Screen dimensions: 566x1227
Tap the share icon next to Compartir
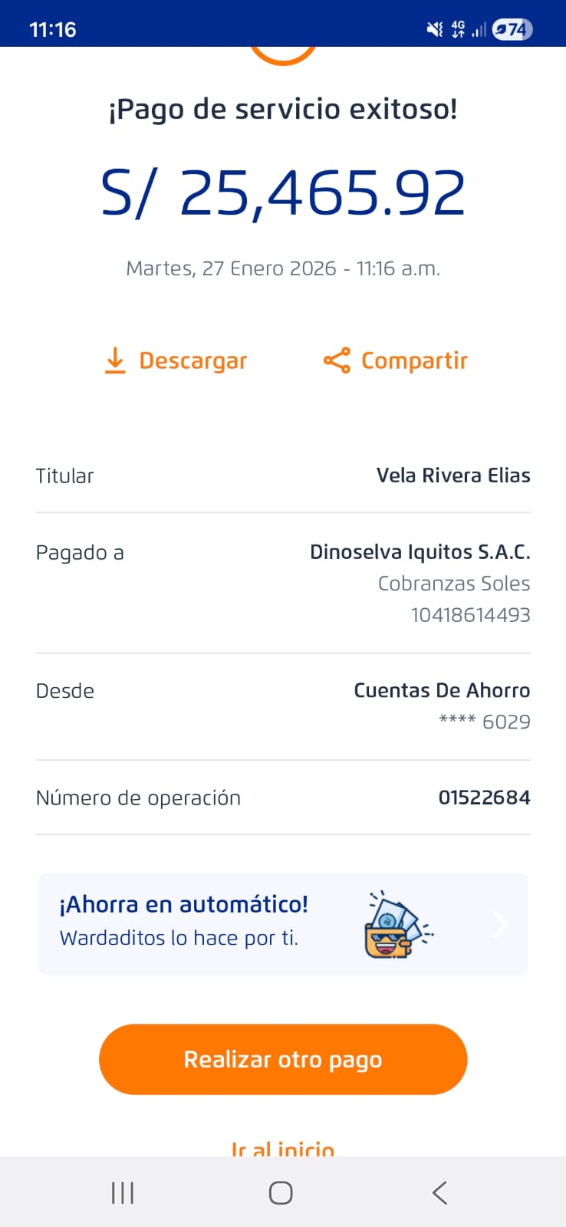coord(337,360)
